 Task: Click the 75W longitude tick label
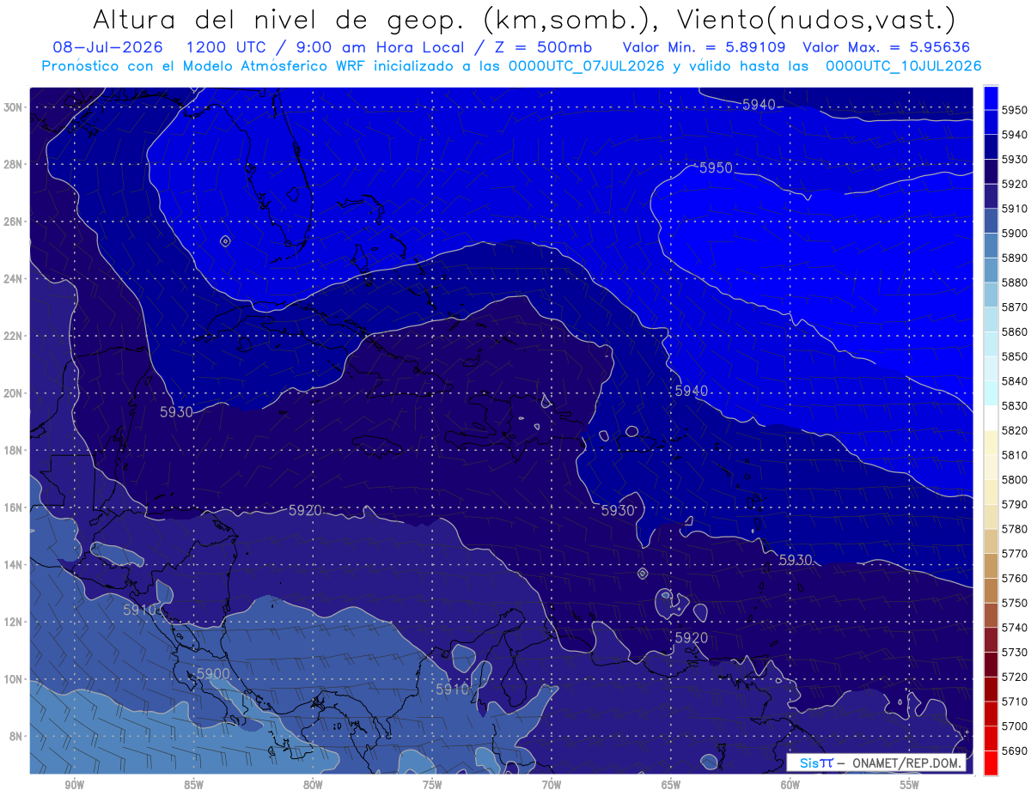point(432,785)
